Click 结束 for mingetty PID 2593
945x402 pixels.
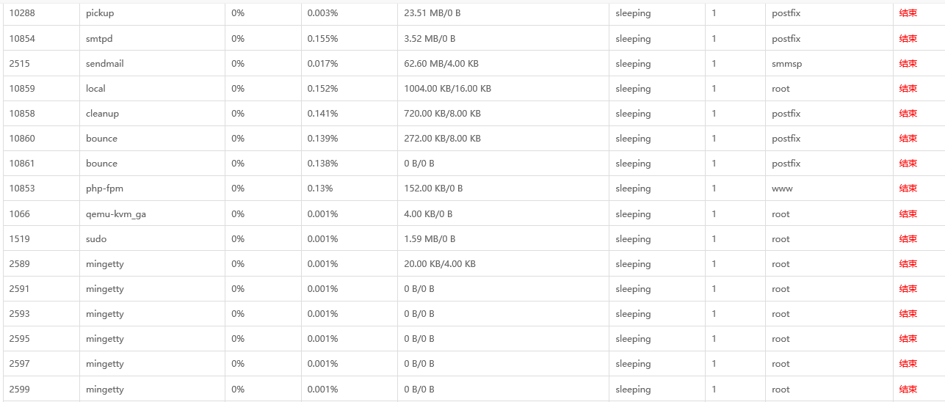coord(908,314)
